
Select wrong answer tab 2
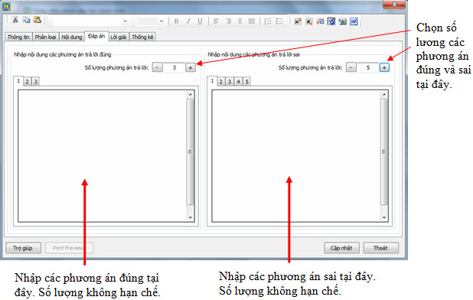221,81
